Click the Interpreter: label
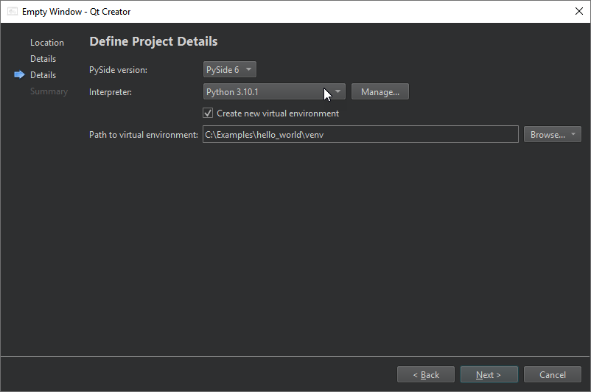The image size is (591, 392). [111, 92]
